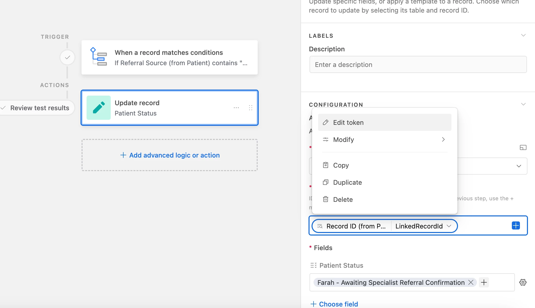
Task: Click the green Update record pencil icon
Action: point(98,108)
